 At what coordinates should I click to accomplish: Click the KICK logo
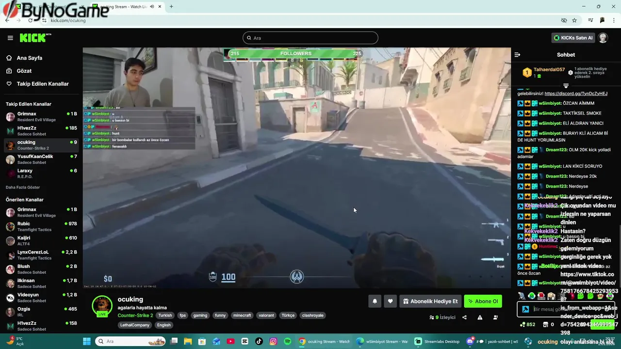[35, 38]
